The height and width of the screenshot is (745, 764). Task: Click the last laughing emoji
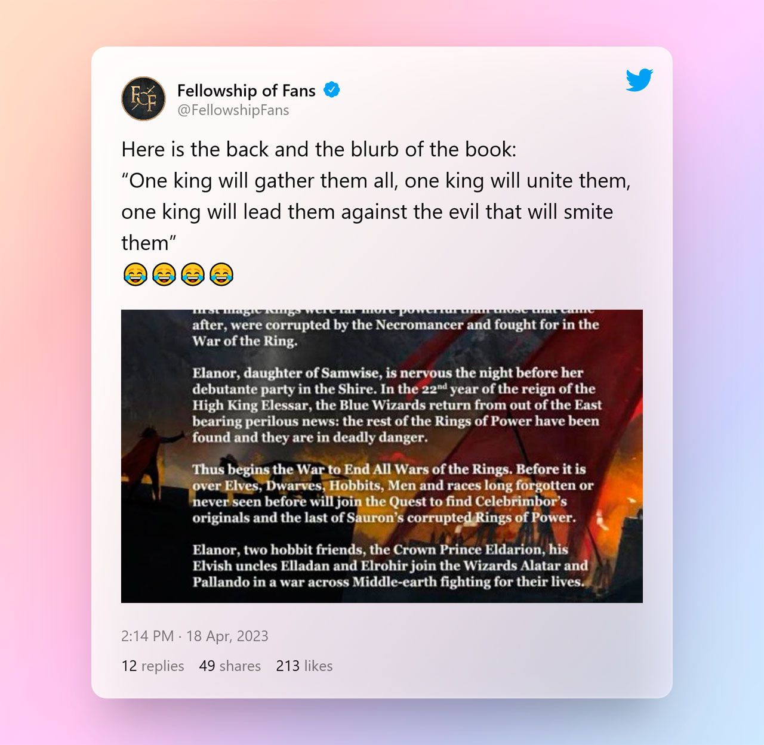click(221, 274)
